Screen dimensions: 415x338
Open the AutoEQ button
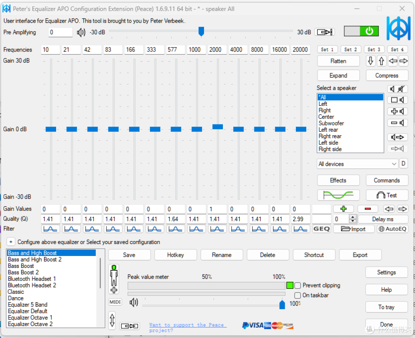392,229
